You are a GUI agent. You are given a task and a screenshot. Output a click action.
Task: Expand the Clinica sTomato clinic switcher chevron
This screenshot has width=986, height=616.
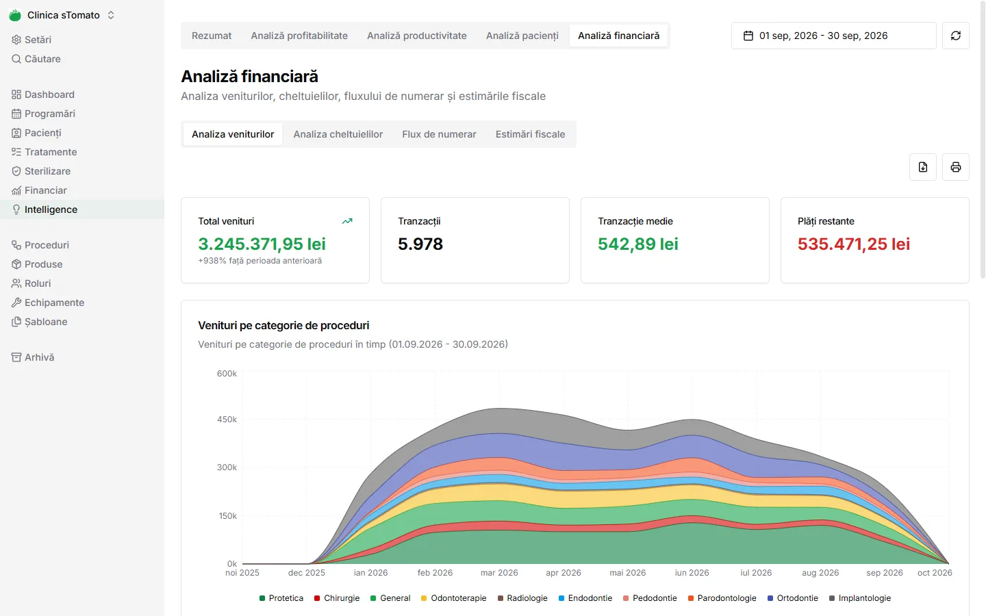click(x=111, y=15)
